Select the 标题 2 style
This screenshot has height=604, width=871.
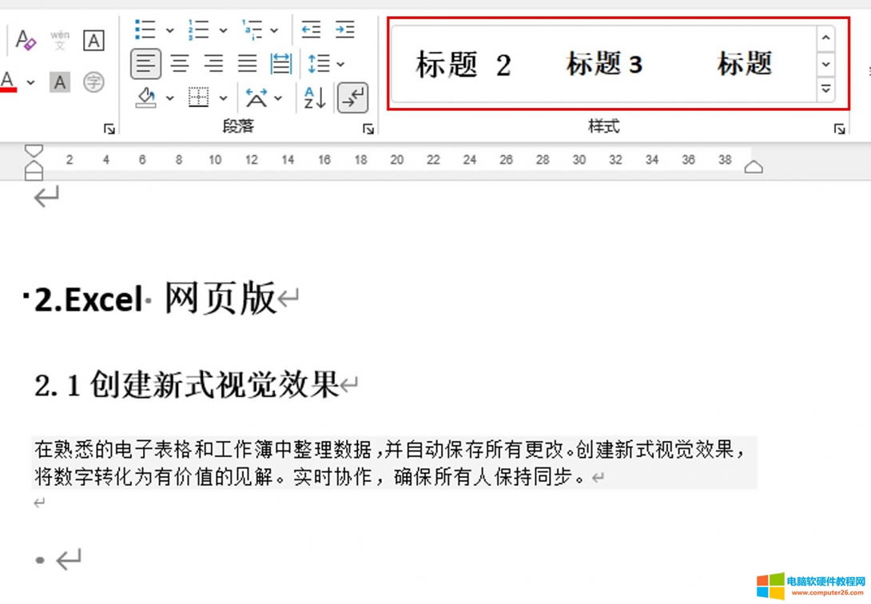[463, 64]
